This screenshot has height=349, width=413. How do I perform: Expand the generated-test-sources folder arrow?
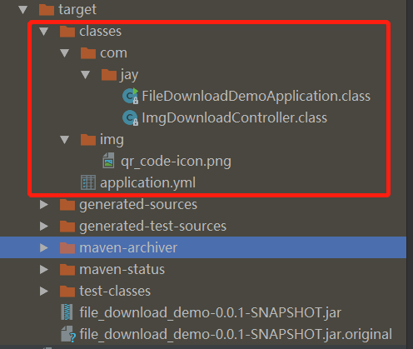(x=44, y=227)
